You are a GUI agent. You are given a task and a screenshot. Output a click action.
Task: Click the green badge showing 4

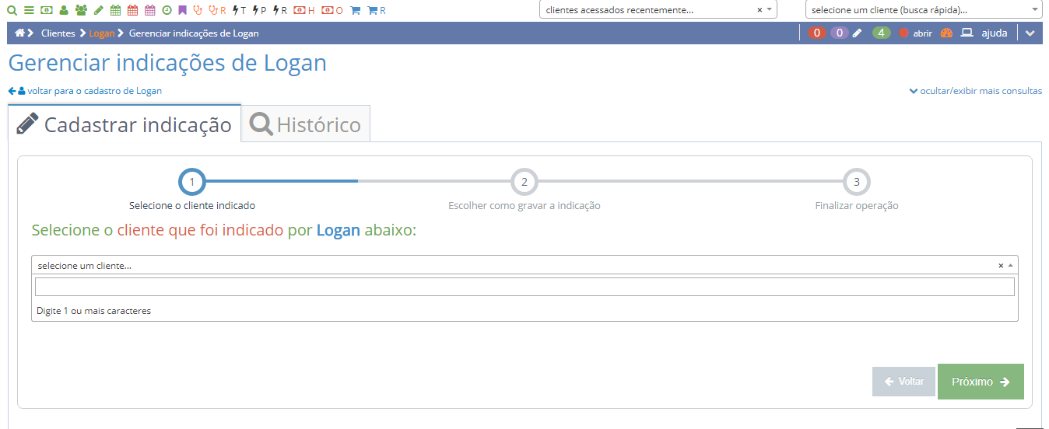coord(881,33)
